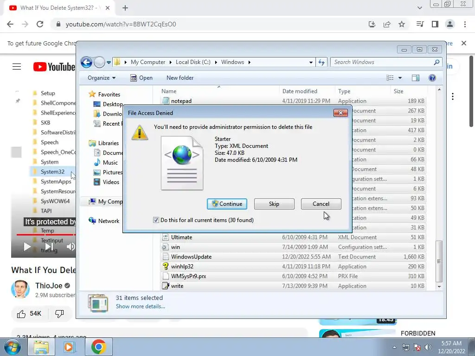The image size is (475, 356).
Task: Close the File Access Denied dialog
Action: tap(340, 113)
